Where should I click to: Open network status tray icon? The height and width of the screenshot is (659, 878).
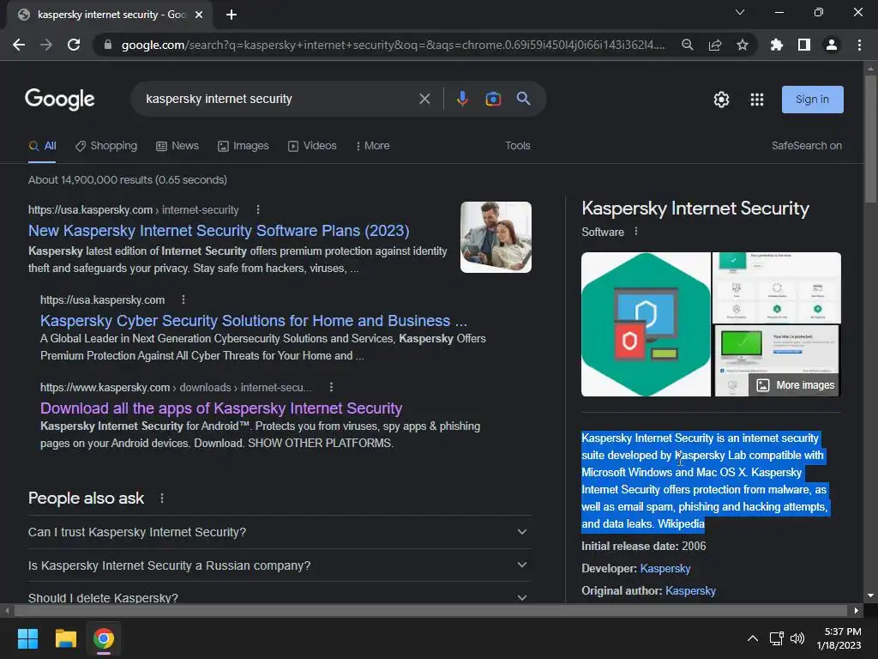[x=777, y=638]
